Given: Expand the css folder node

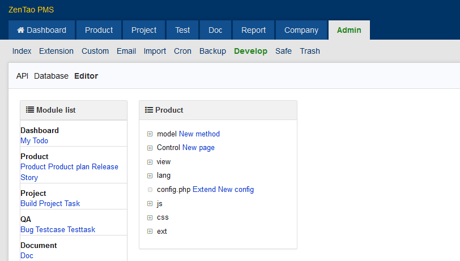Looking at the screenshot, I should coord(150,217).
